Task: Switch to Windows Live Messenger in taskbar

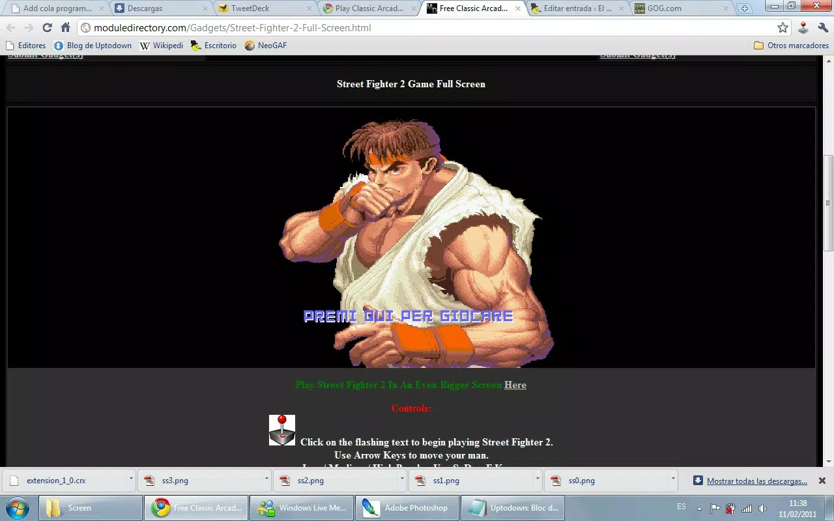Action: [x=302, y=508]
